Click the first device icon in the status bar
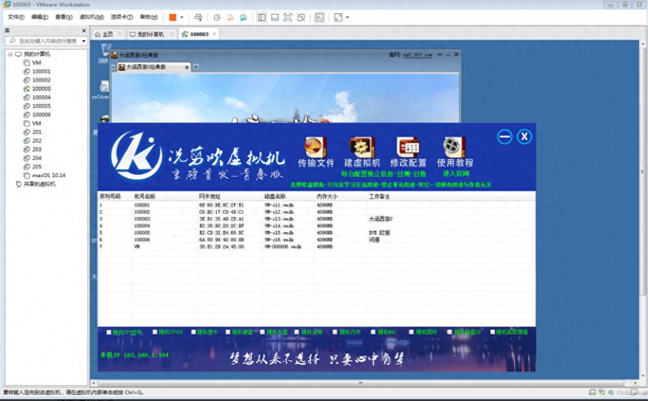The image size is (648, 401). 592,392
